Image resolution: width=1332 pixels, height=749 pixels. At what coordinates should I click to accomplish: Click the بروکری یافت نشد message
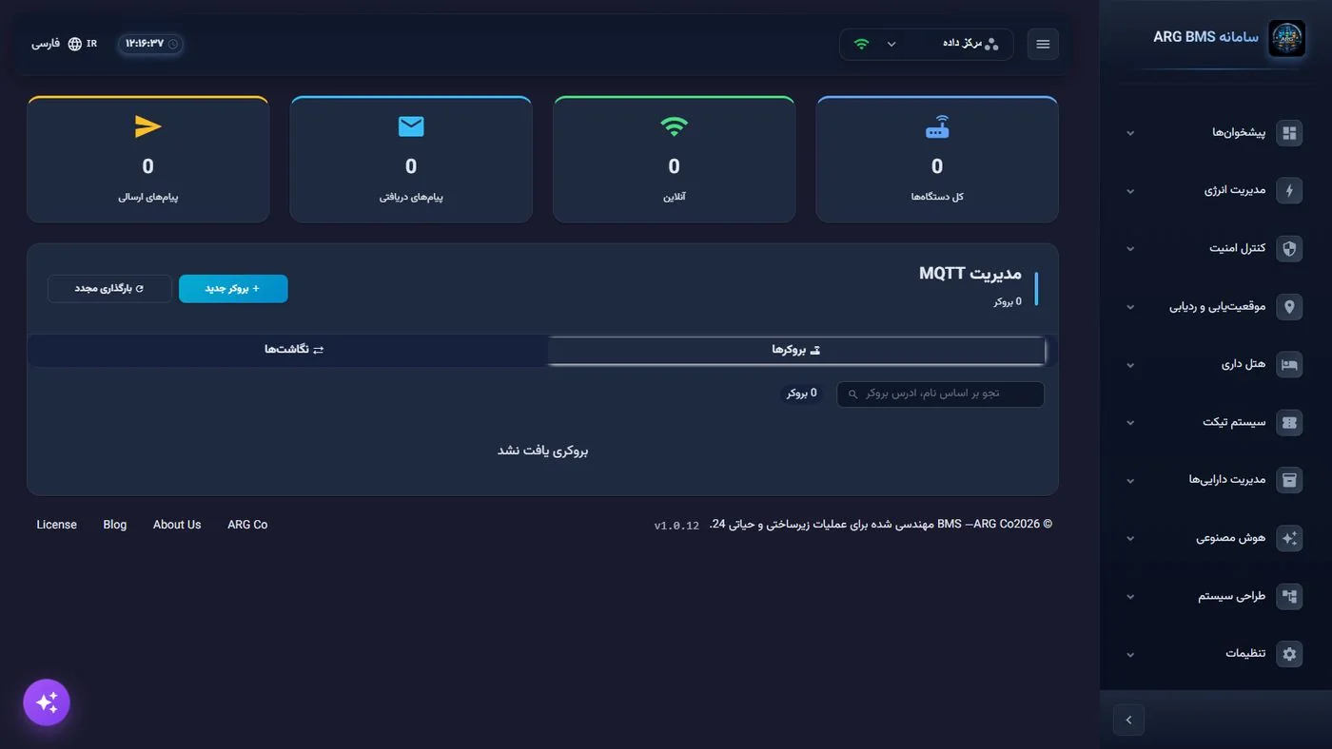tap(543, 451)
